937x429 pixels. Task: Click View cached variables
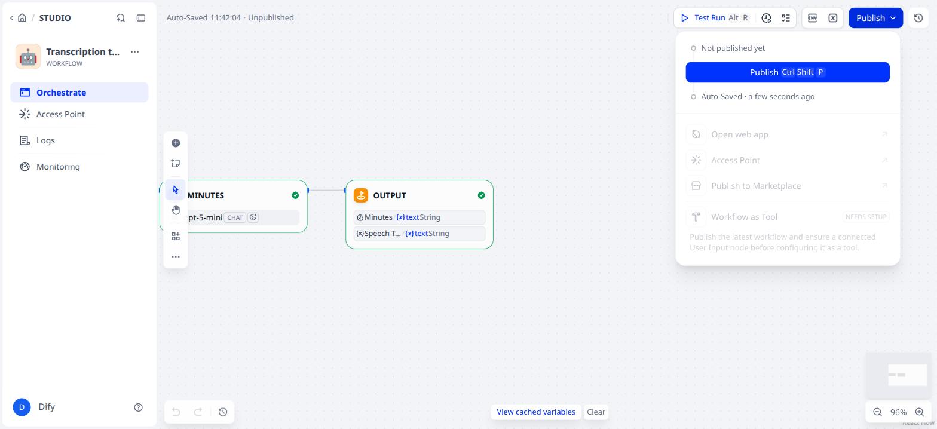click(x=536, y=412)
